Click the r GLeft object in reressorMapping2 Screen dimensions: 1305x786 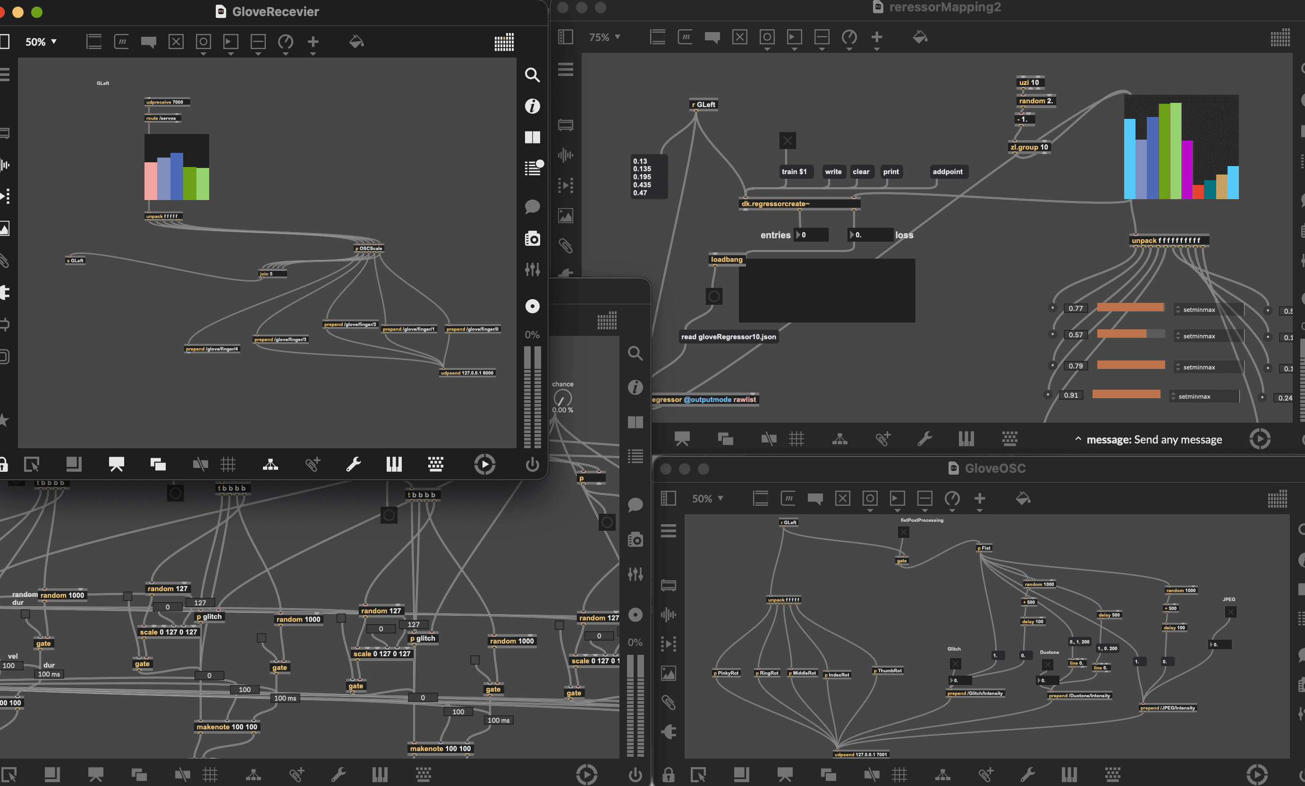coord(703,105)
